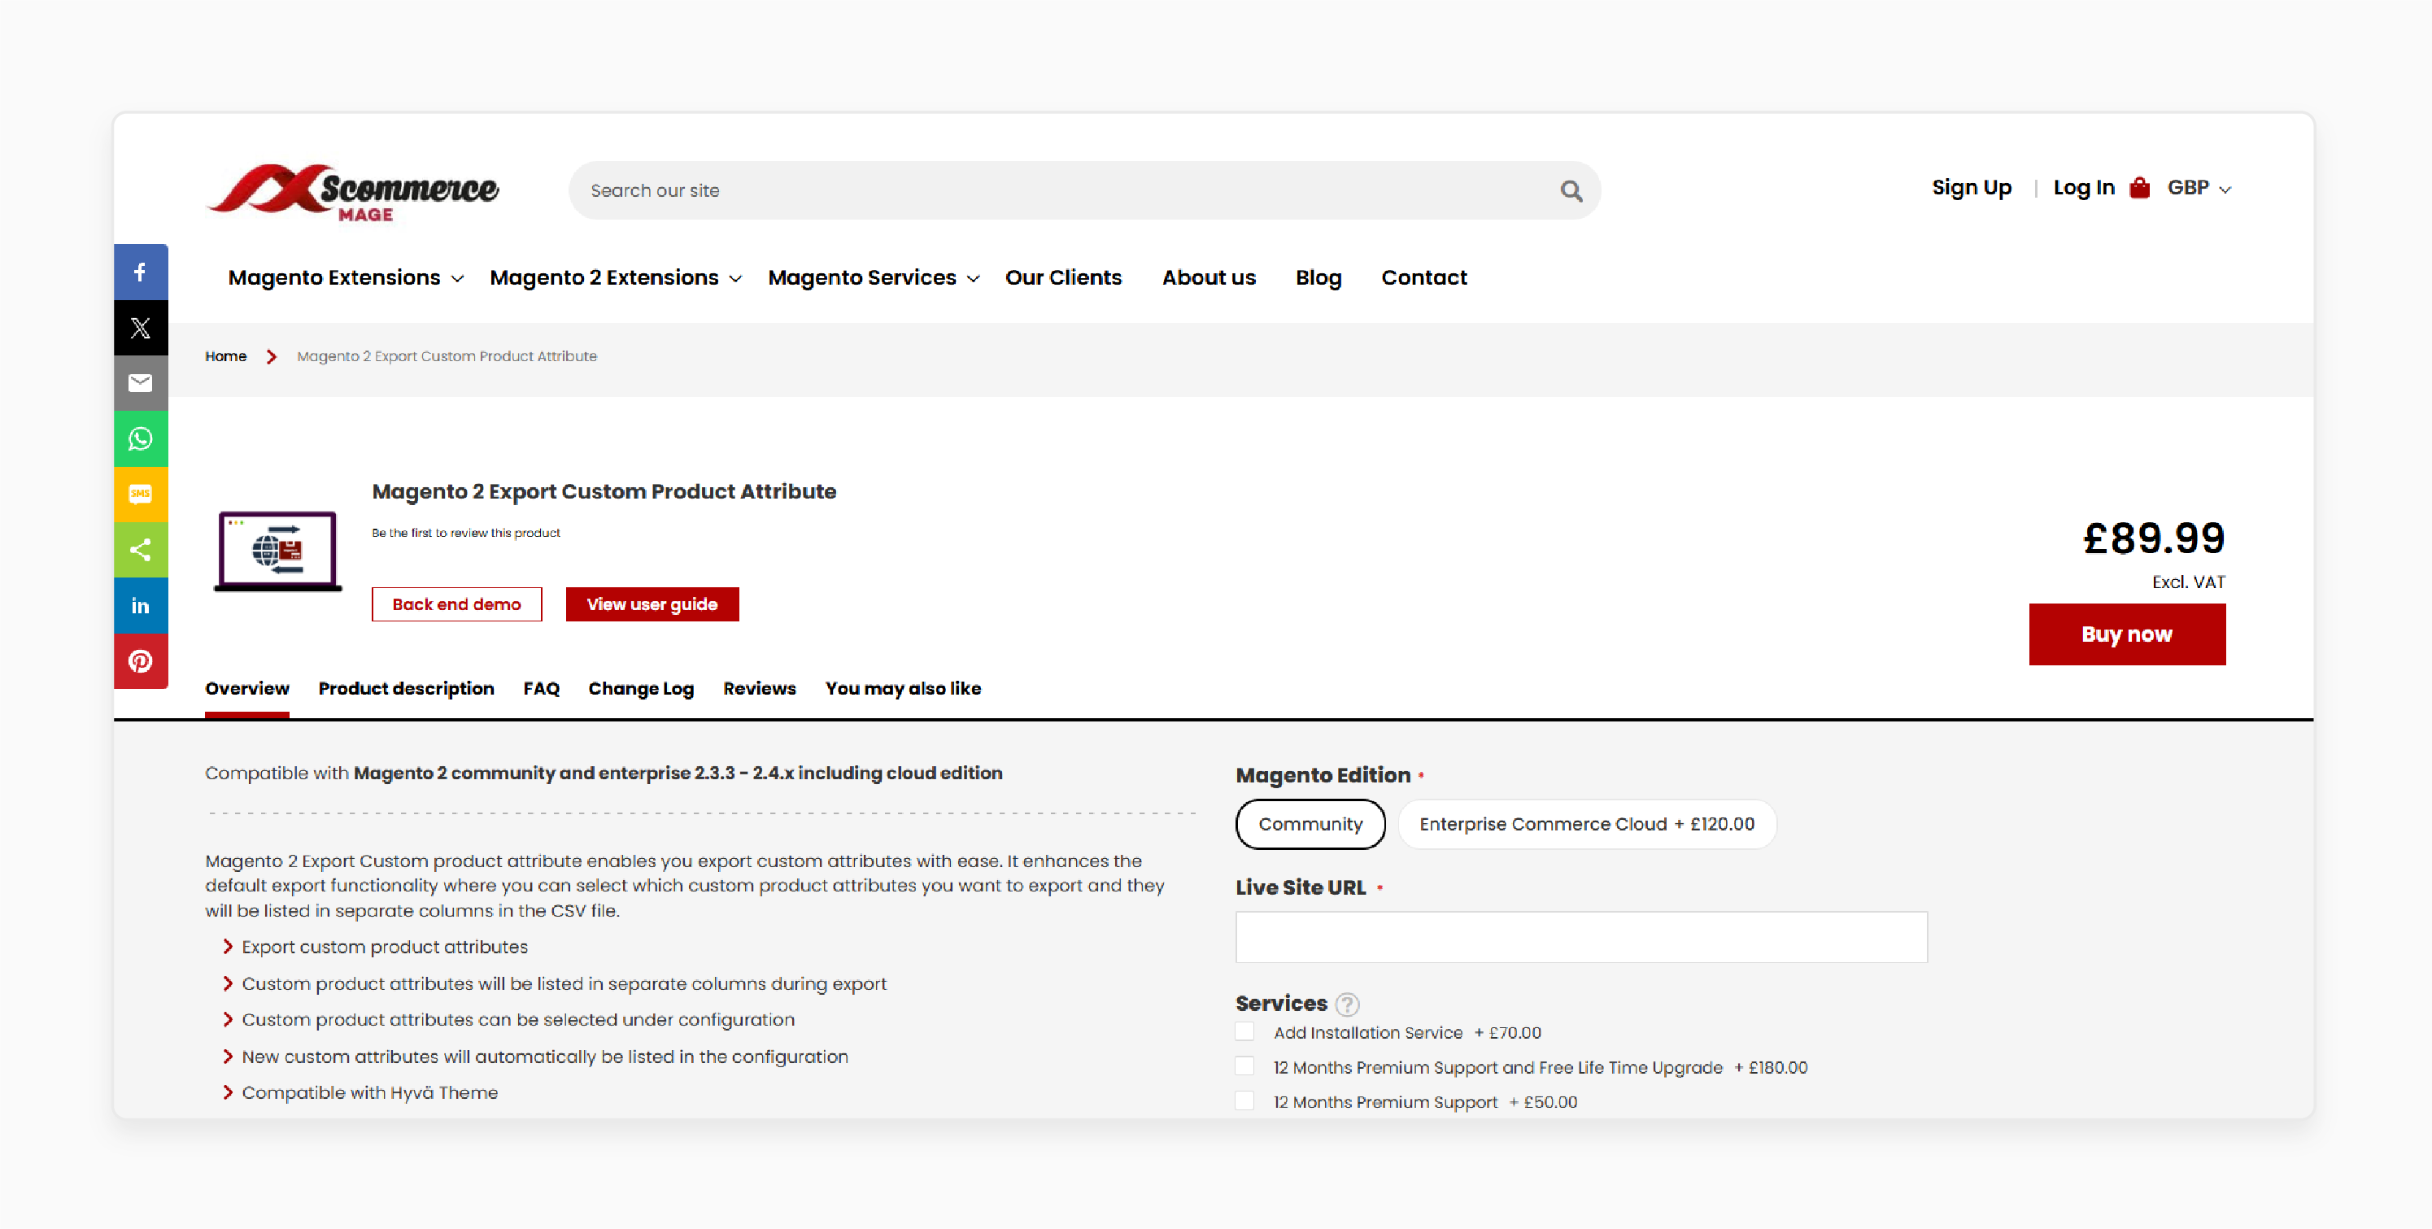Click 'Compatible with Hyvä Theme' bullet
This screenshot has width=2432, height=1229.
(370, 1092)
